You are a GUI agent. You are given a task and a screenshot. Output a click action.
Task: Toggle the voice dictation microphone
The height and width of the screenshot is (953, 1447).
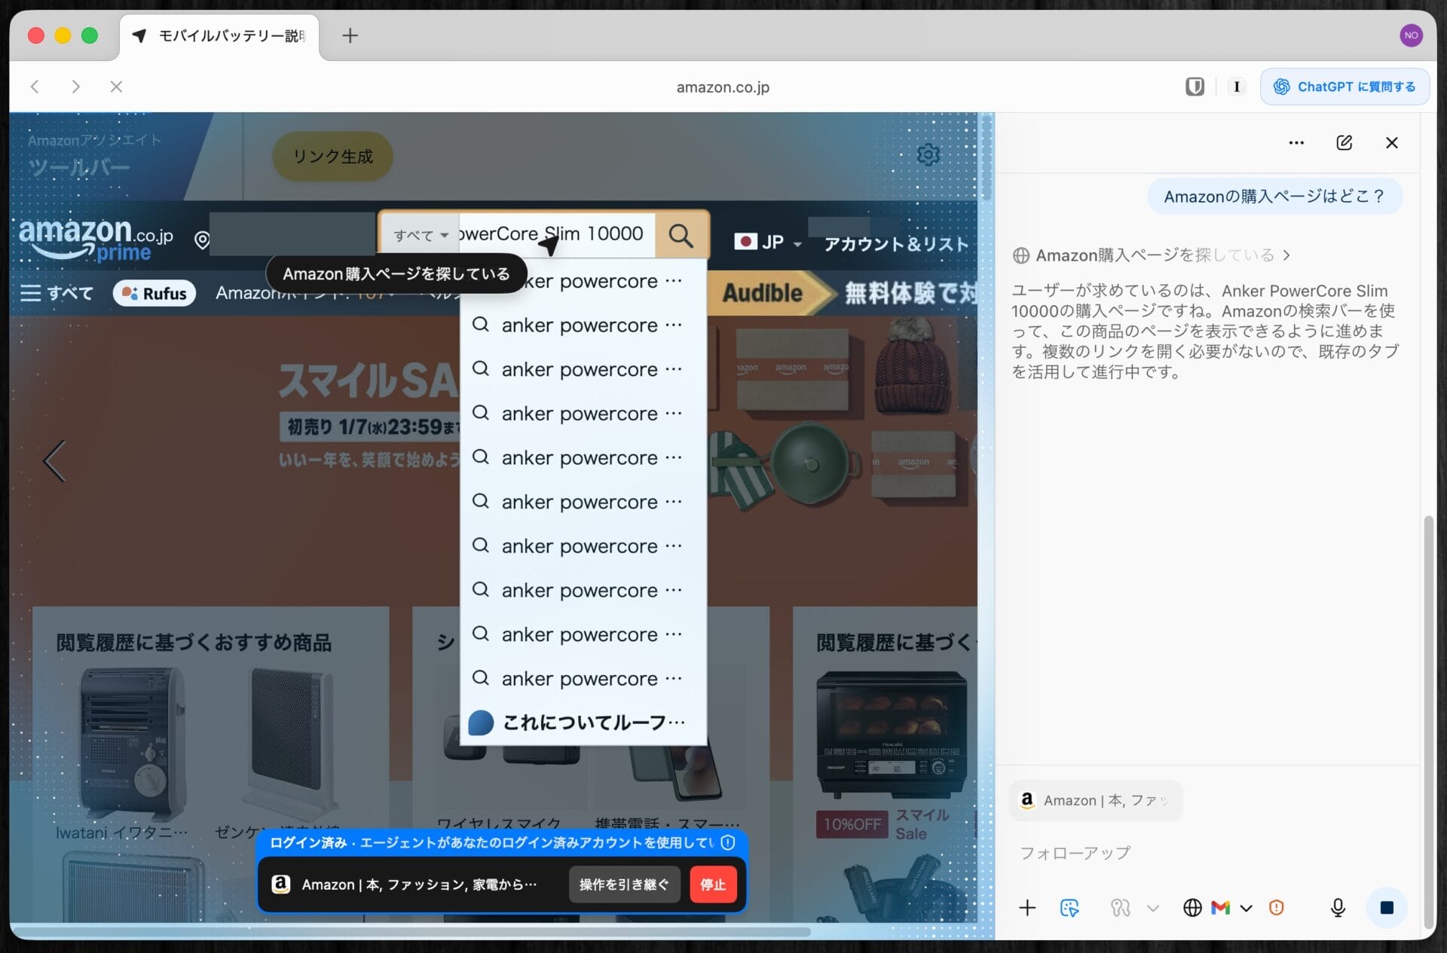pyautogui.click(x=1338, y=908)
